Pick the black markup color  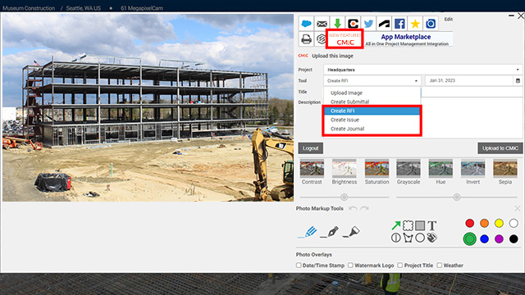click(514, 238)
